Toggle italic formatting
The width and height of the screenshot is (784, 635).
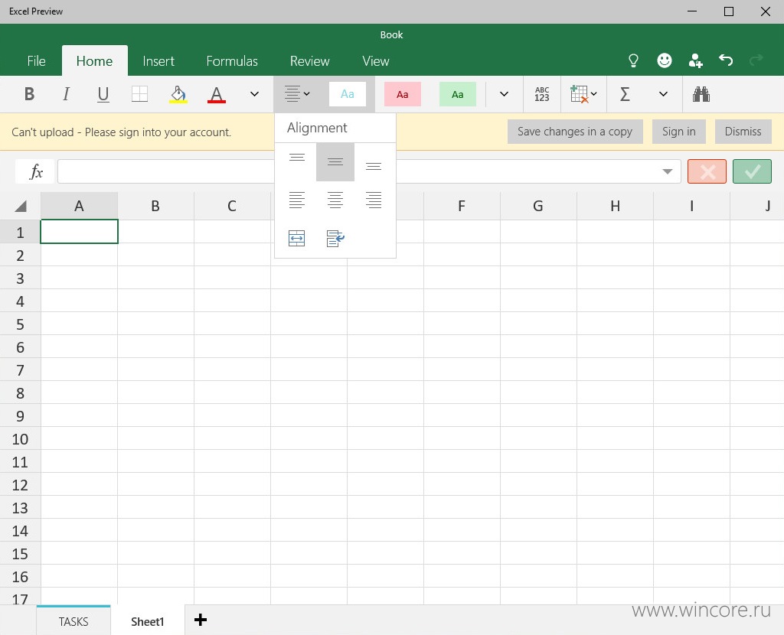pyautogui.click(x=66, y=94)
